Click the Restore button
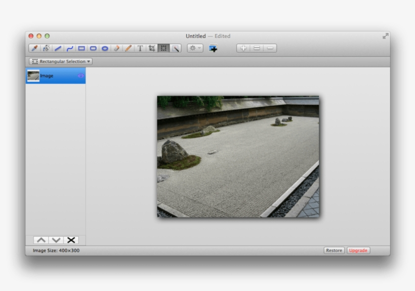 [x=334, y=251]
